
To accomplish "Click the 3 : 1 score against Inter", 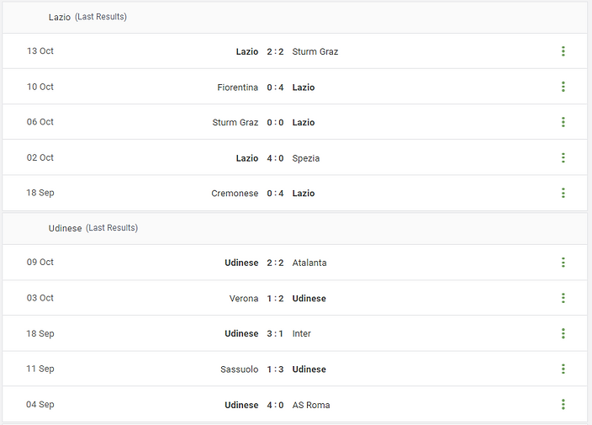I will click(x=275, y=334).
